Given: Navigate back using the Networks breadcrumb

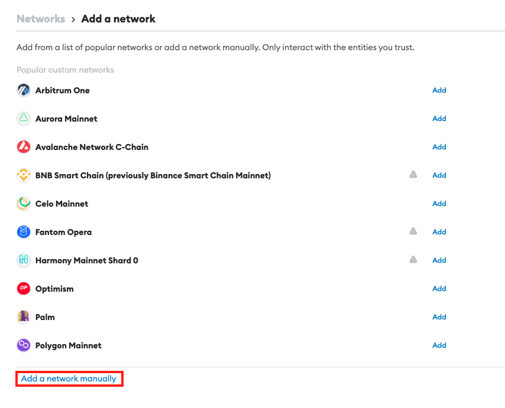Looking at the screenshot, I should click(40, 18).
